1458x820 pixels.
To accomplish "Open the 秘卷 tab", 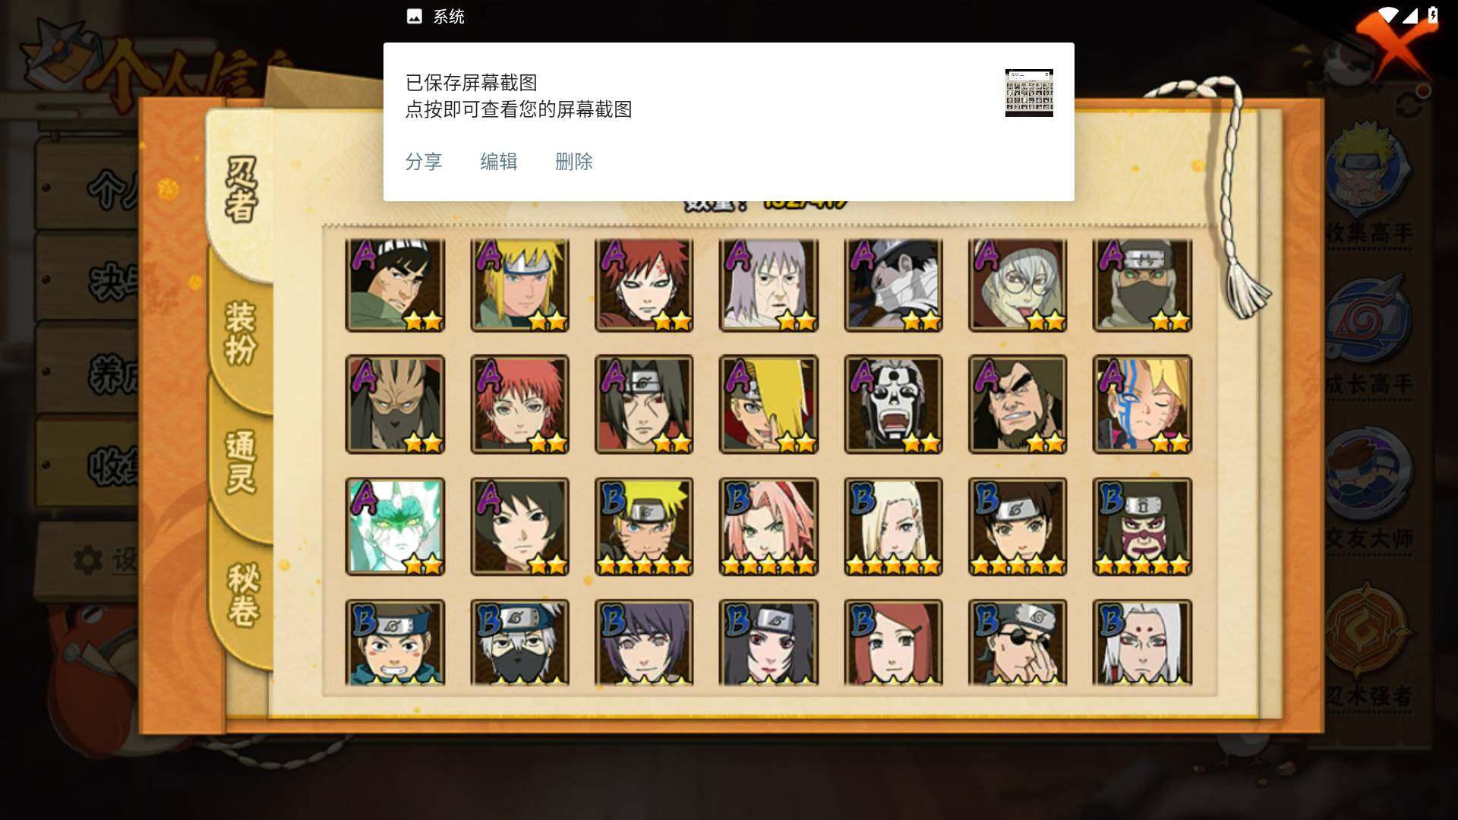I will coord(243,596).
